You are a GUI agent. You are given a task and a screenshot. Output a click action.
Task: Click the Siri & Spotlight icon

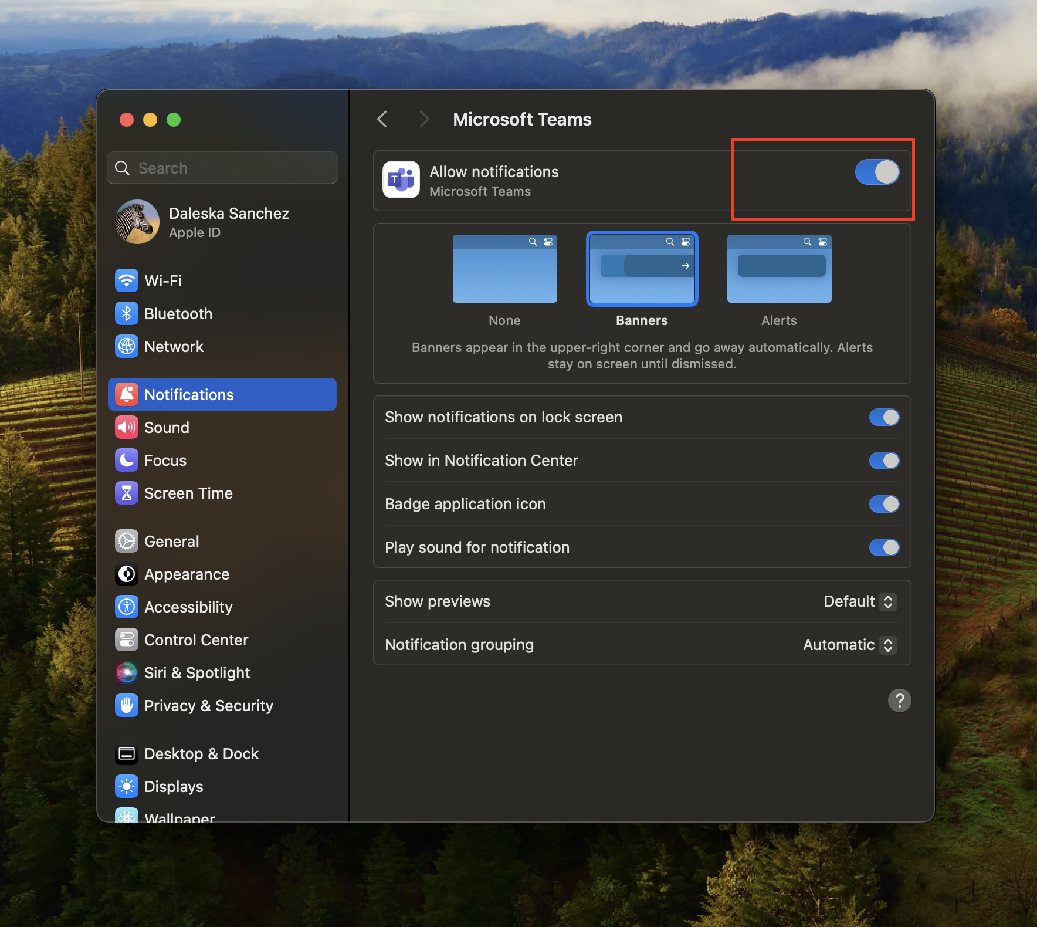127,672
